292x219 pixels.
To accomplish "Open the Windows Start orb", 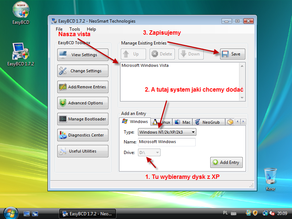I will pyautogui.click(x=11, y=213).
